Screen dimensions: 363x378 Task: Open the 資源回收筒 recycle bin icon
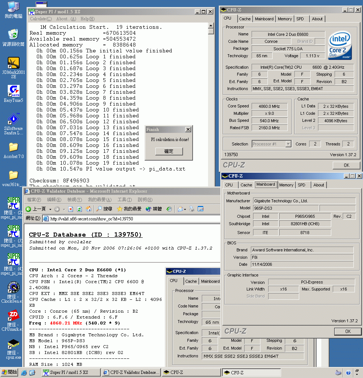[14, 38]
